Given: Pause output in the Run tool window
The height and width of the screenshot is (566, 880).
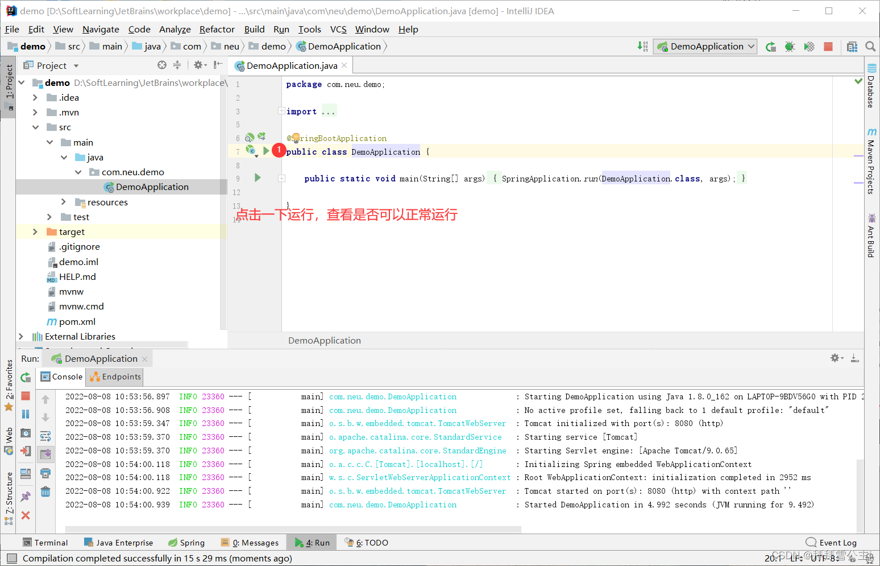Looking at the screenshot, I should tap(26, 414).
